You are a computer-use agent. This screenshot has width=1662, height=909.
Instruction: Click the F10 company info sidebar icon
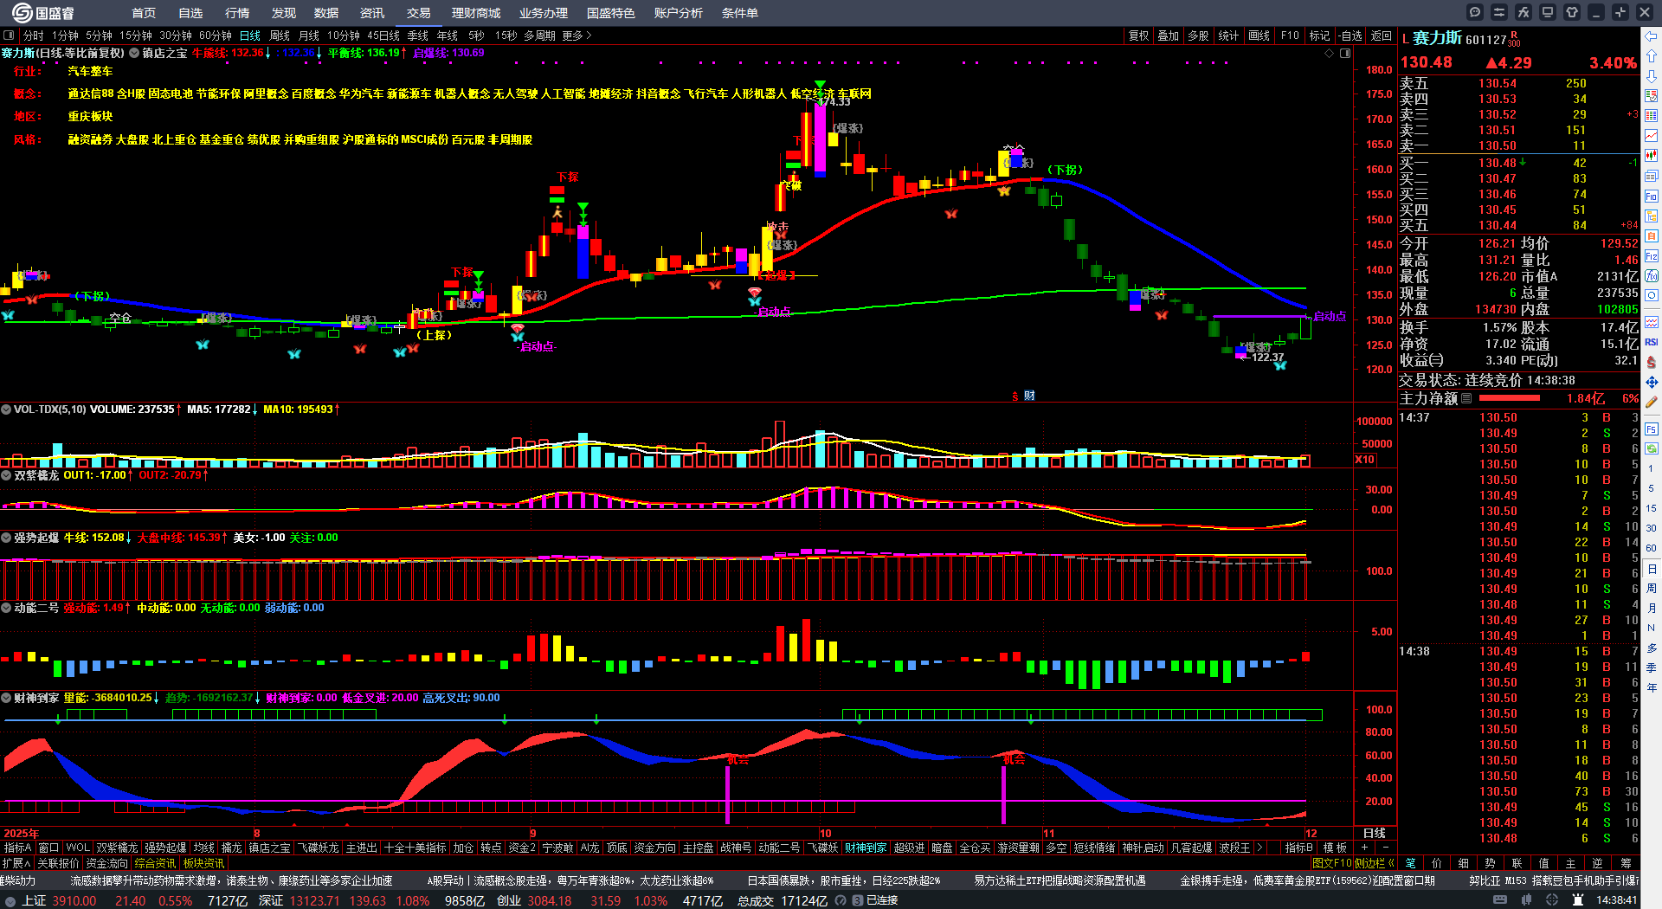pos(1652,197)
